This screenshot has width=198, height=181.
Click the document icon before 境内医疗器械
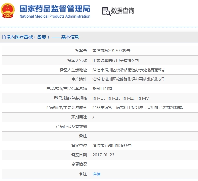pos(4,37)
